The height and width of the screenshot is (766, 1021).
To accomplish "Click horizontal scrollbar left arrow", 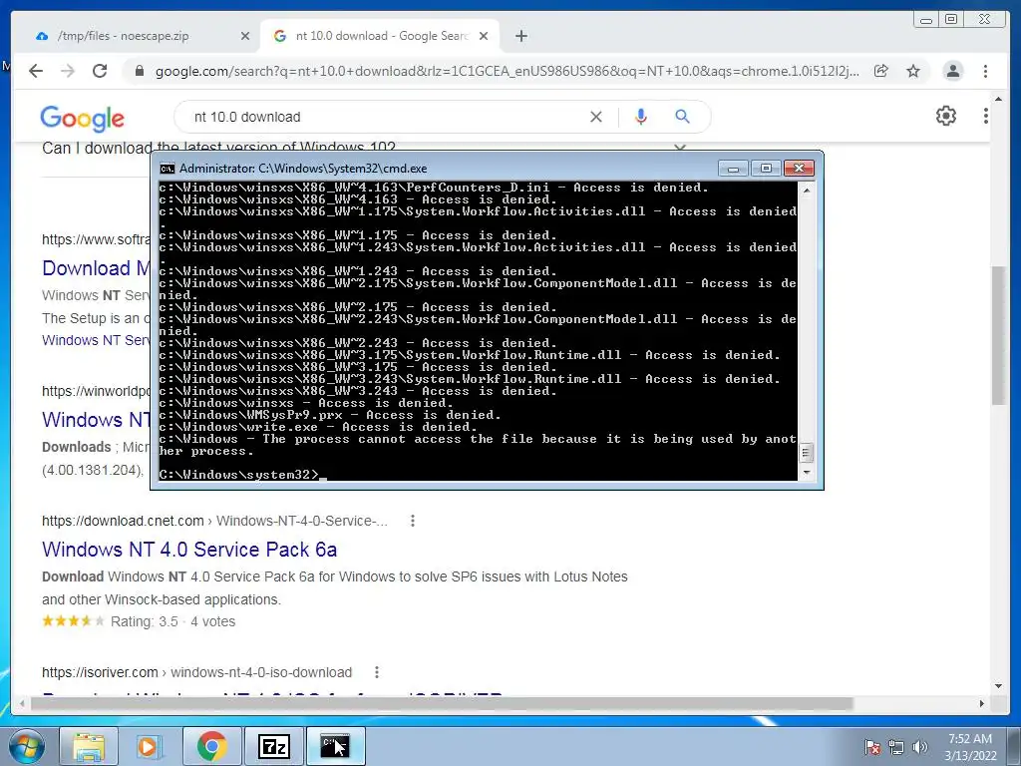I will point(22,703).
